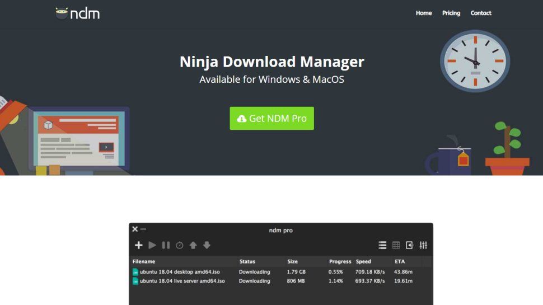This screenshot has width=543, height=305.
Task: Click the 709.18 KB/s speed cell
Action: tap(370, 272)
